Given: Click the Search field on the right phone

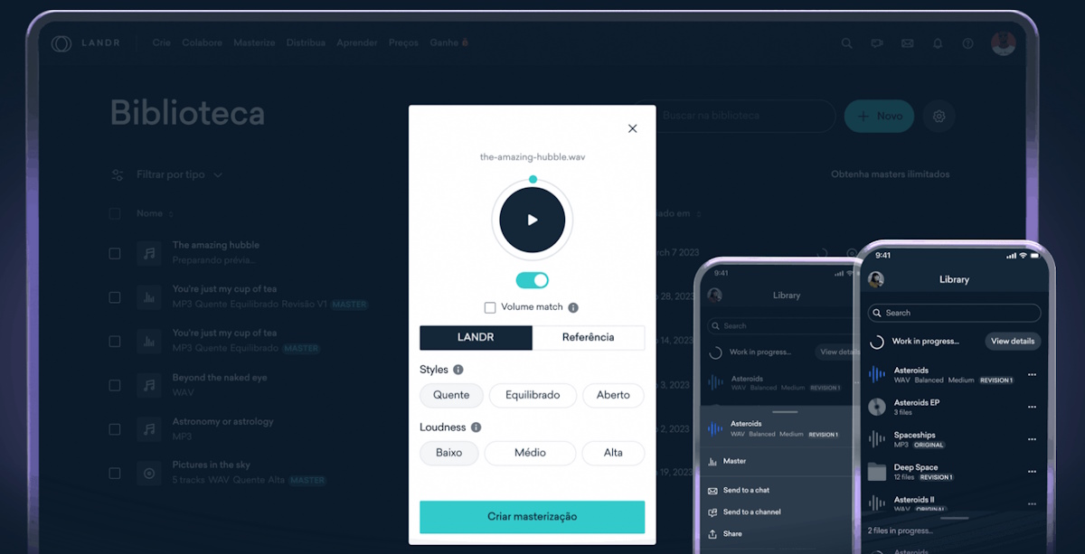Looking at the screenshot, I should [x=954, y=313].
